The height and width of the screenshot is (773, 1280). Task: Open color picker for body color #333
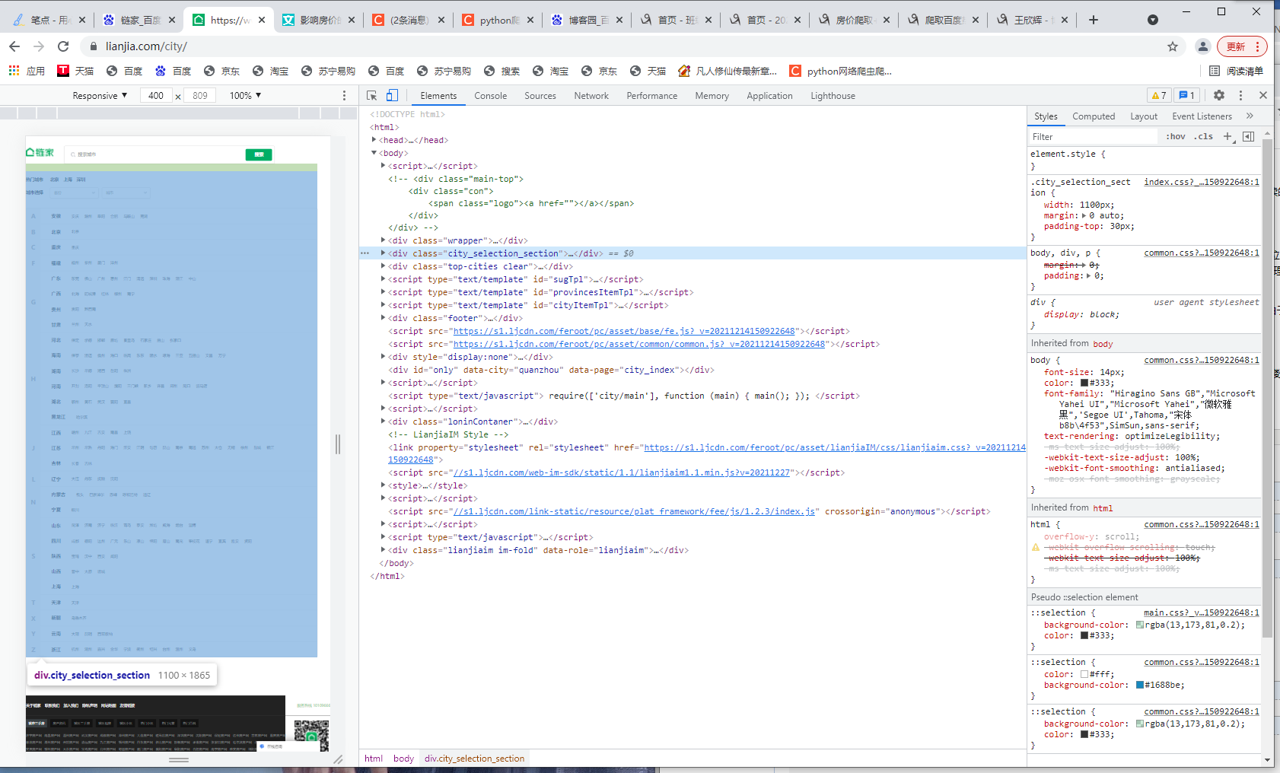click(x=1084, y=383)
